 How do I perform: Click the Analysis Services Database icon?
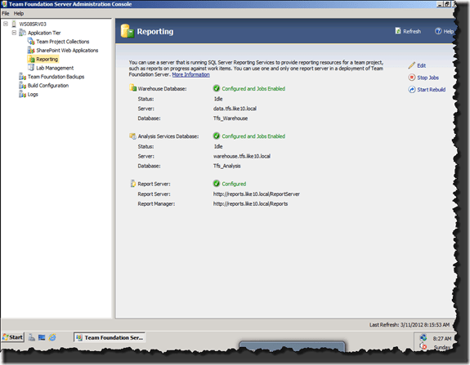point(132,136)
